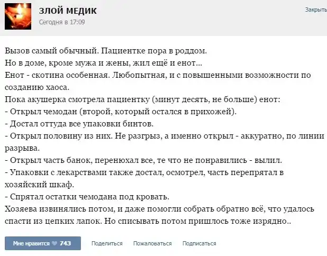
Task: Click the heart icon in the like button
Action: [x=54, y=243]
